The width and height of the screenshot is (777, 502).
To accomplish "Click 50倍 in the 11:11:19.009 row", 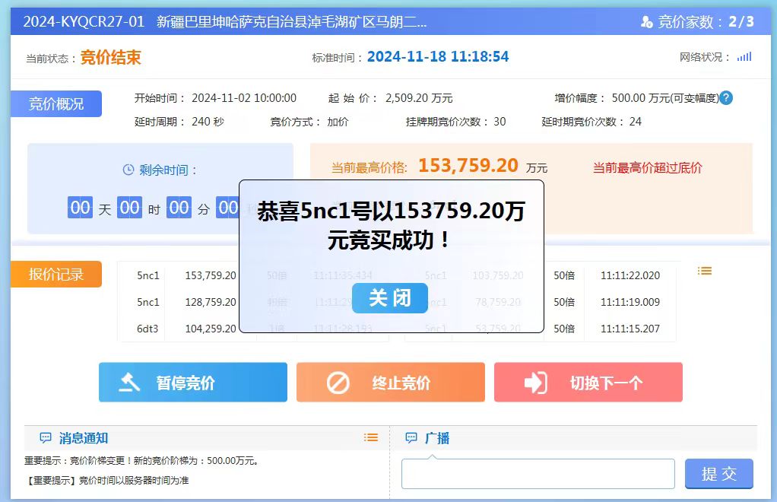I will point(564,302).
